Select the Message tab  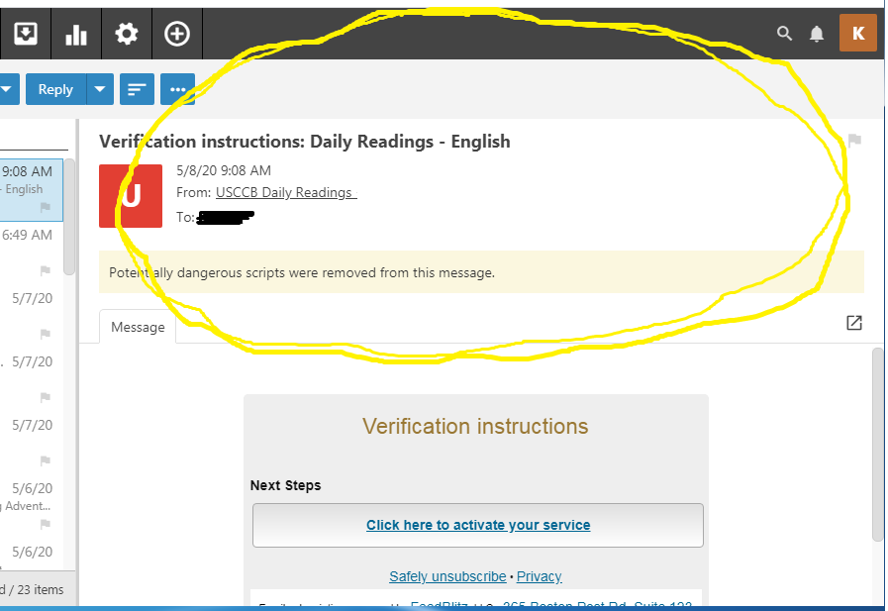click(x=138, y=327)
